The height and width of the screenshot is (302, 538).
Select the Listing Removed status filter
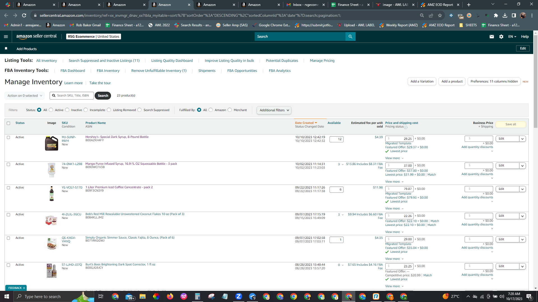point(109,110)
